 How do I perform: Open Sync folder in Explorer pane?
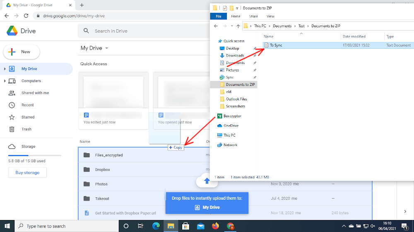tap(229, 78)
